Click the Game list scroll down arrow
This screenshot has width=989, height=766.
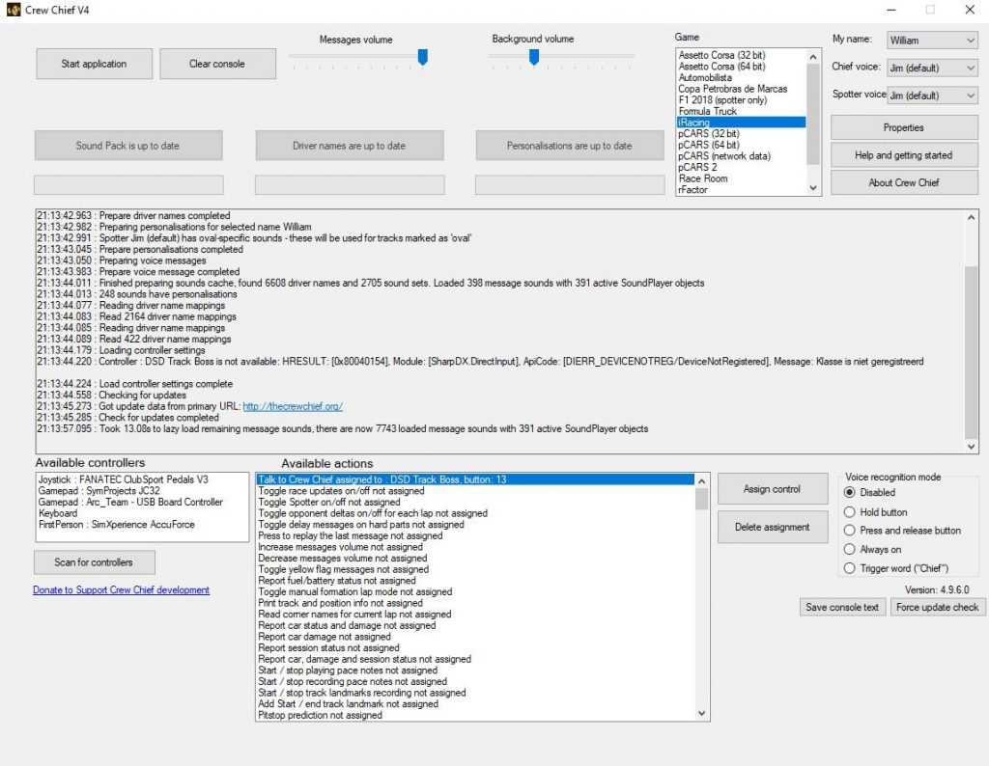coord(813,188)
